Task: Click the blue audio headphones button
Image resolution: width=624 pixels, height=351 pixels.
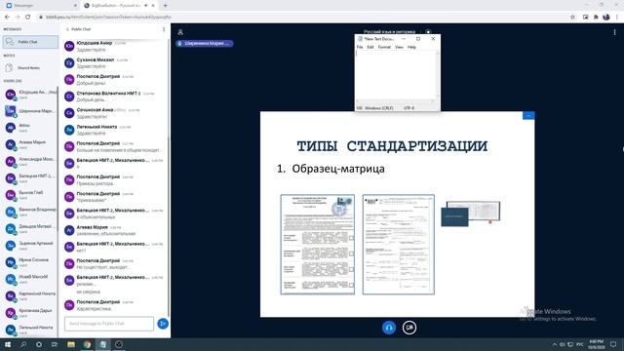Action: point(389,328)
